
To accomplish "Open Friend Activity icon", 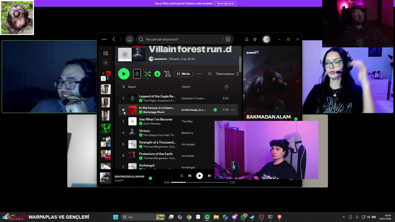I will click(255, 39).
